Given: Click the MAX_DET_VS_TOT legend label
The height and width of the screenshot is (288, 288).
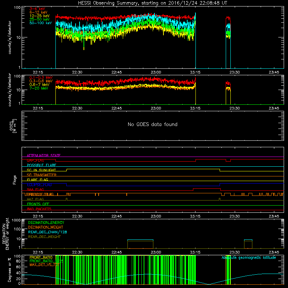Looking at the screenshot, I should point(45,265).
